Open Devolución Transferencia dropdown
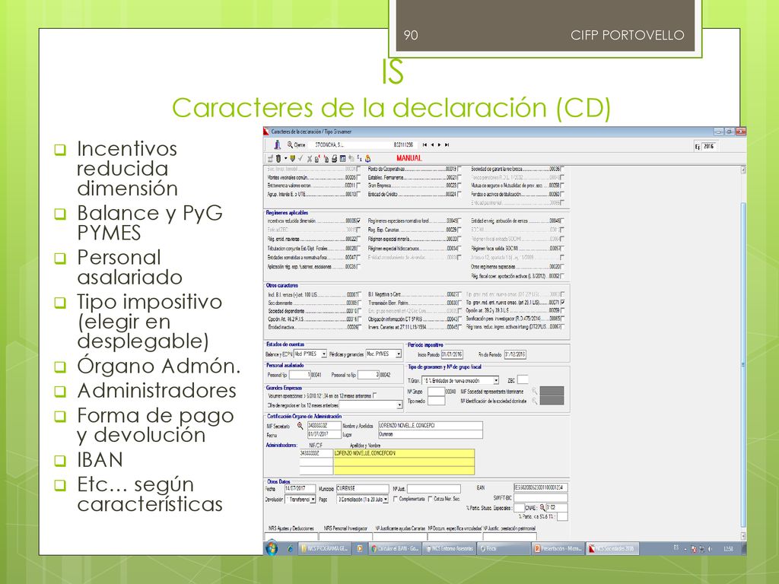Viewport: 779px width, 584px height. (x=313, y=500)
